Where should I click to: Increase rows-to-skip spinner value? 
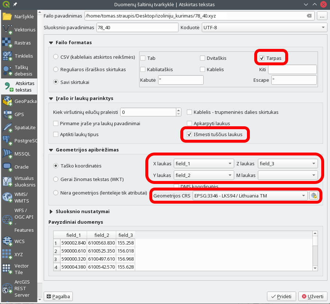[178, 110]
